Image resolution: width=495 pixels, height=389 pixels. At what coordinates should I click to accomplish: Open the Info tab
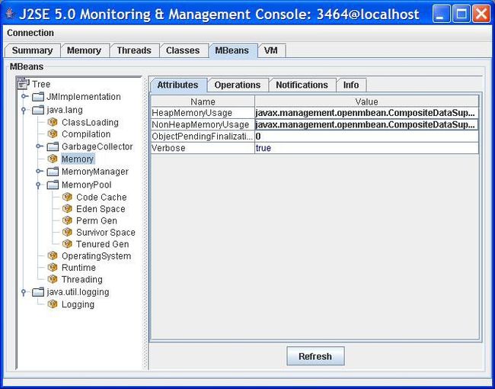[x=351, y=85]
